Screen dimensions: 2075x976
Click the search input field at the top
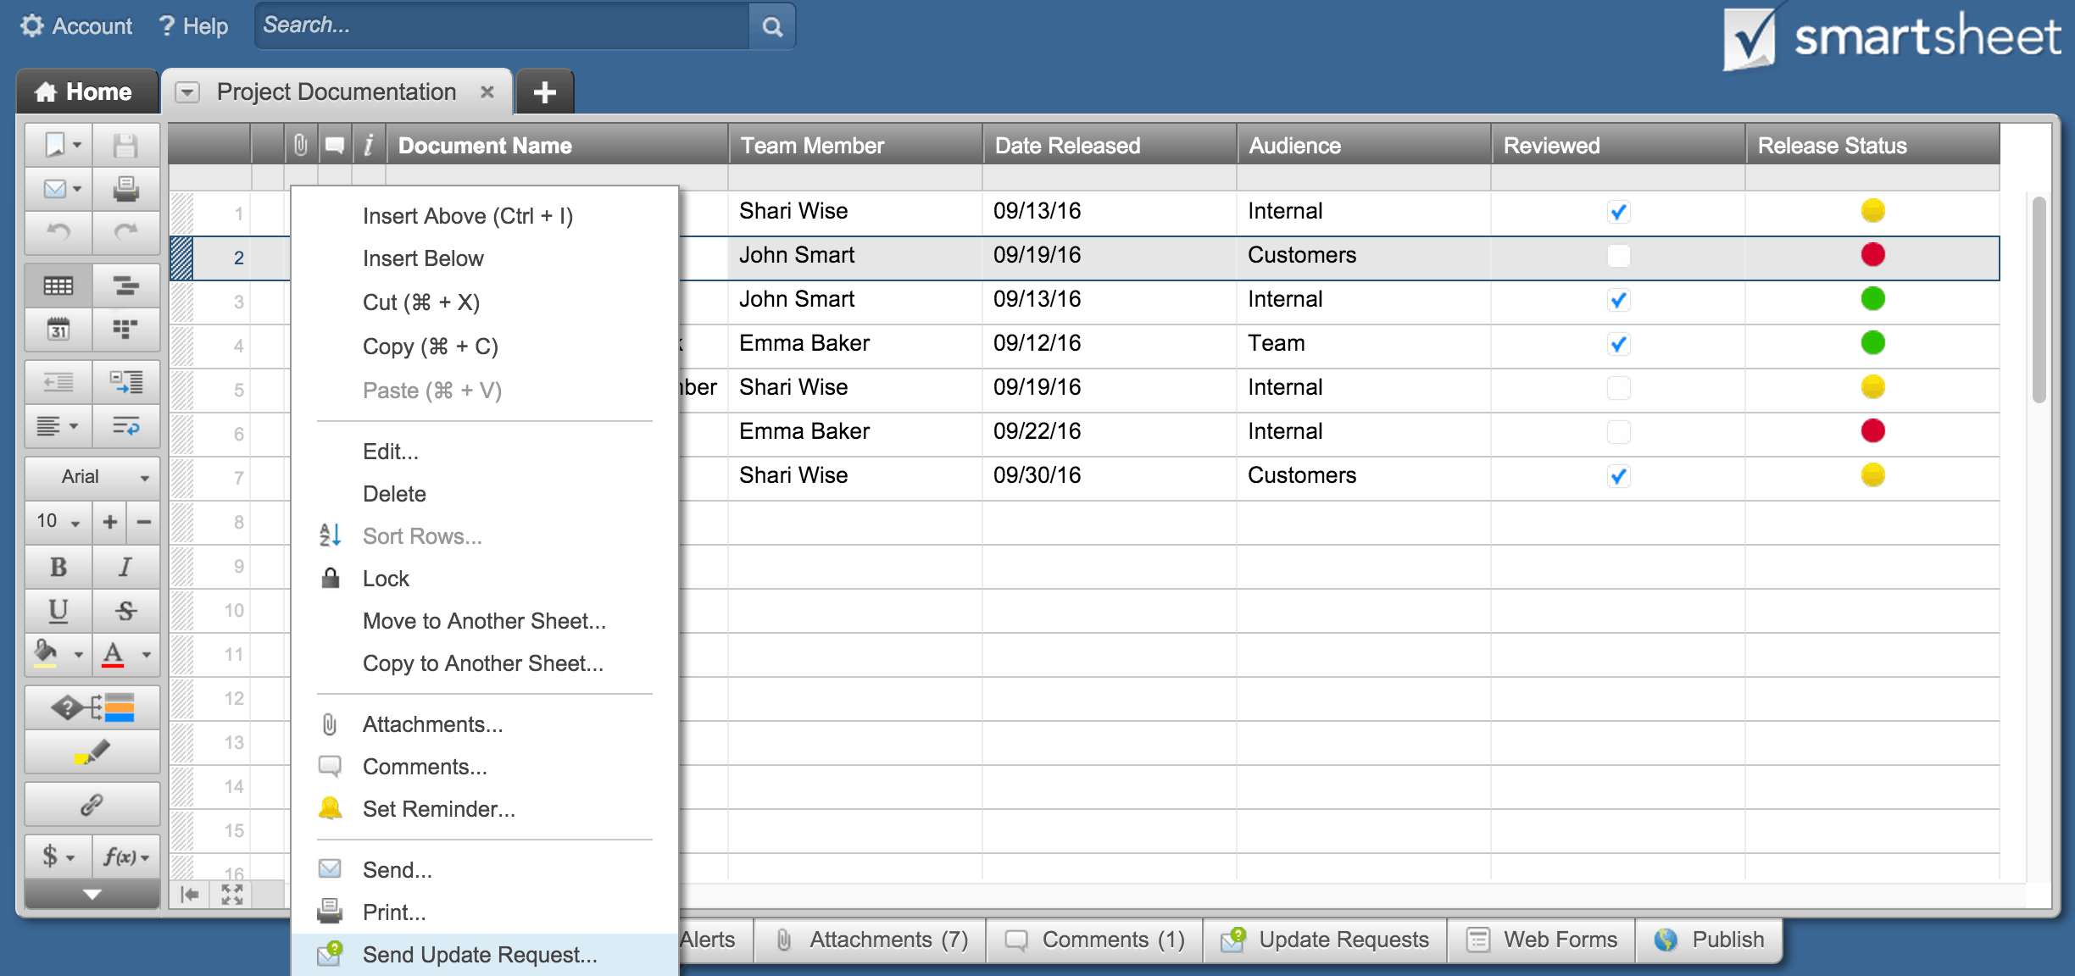[500, 26]
